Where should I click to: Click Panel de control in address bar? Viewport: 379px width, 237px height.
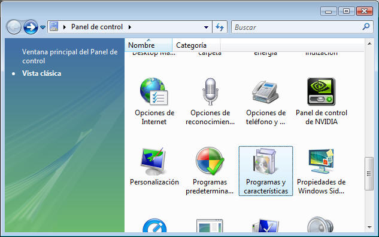point(97,27)
